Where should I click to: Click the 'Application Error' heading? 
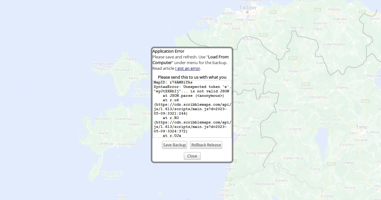click(168, 51)
